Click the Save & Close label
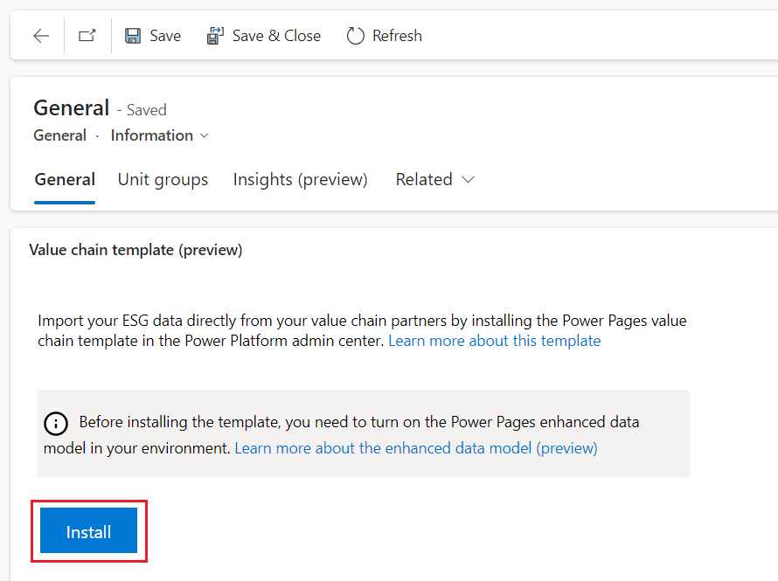Viewport: 778px width, 581px height. tap(276, 36)
